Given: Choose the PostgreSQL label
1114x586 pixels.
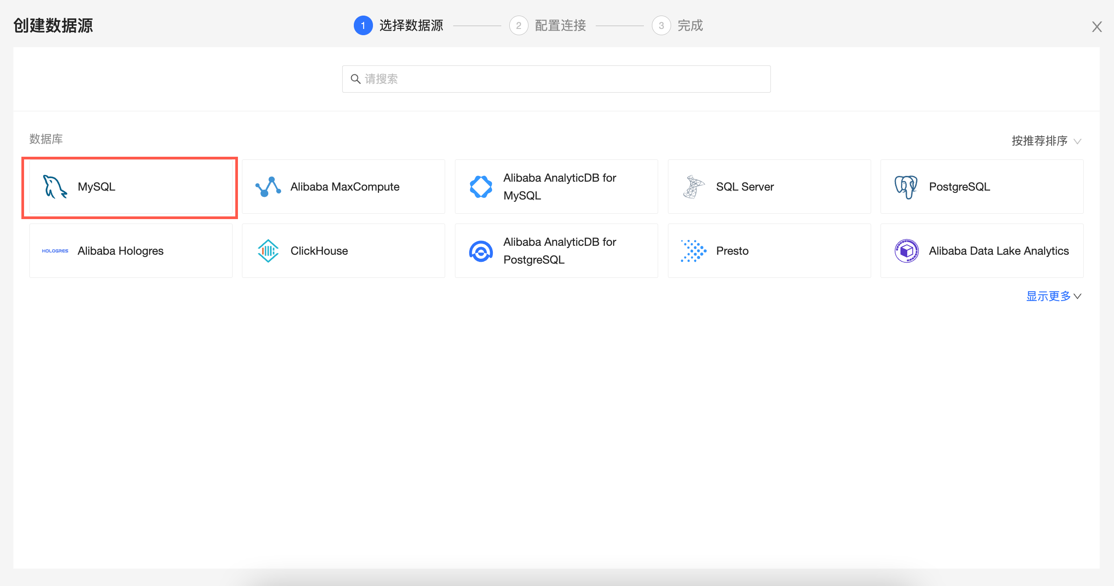Looking at the screenshot, I should [959, 187].
